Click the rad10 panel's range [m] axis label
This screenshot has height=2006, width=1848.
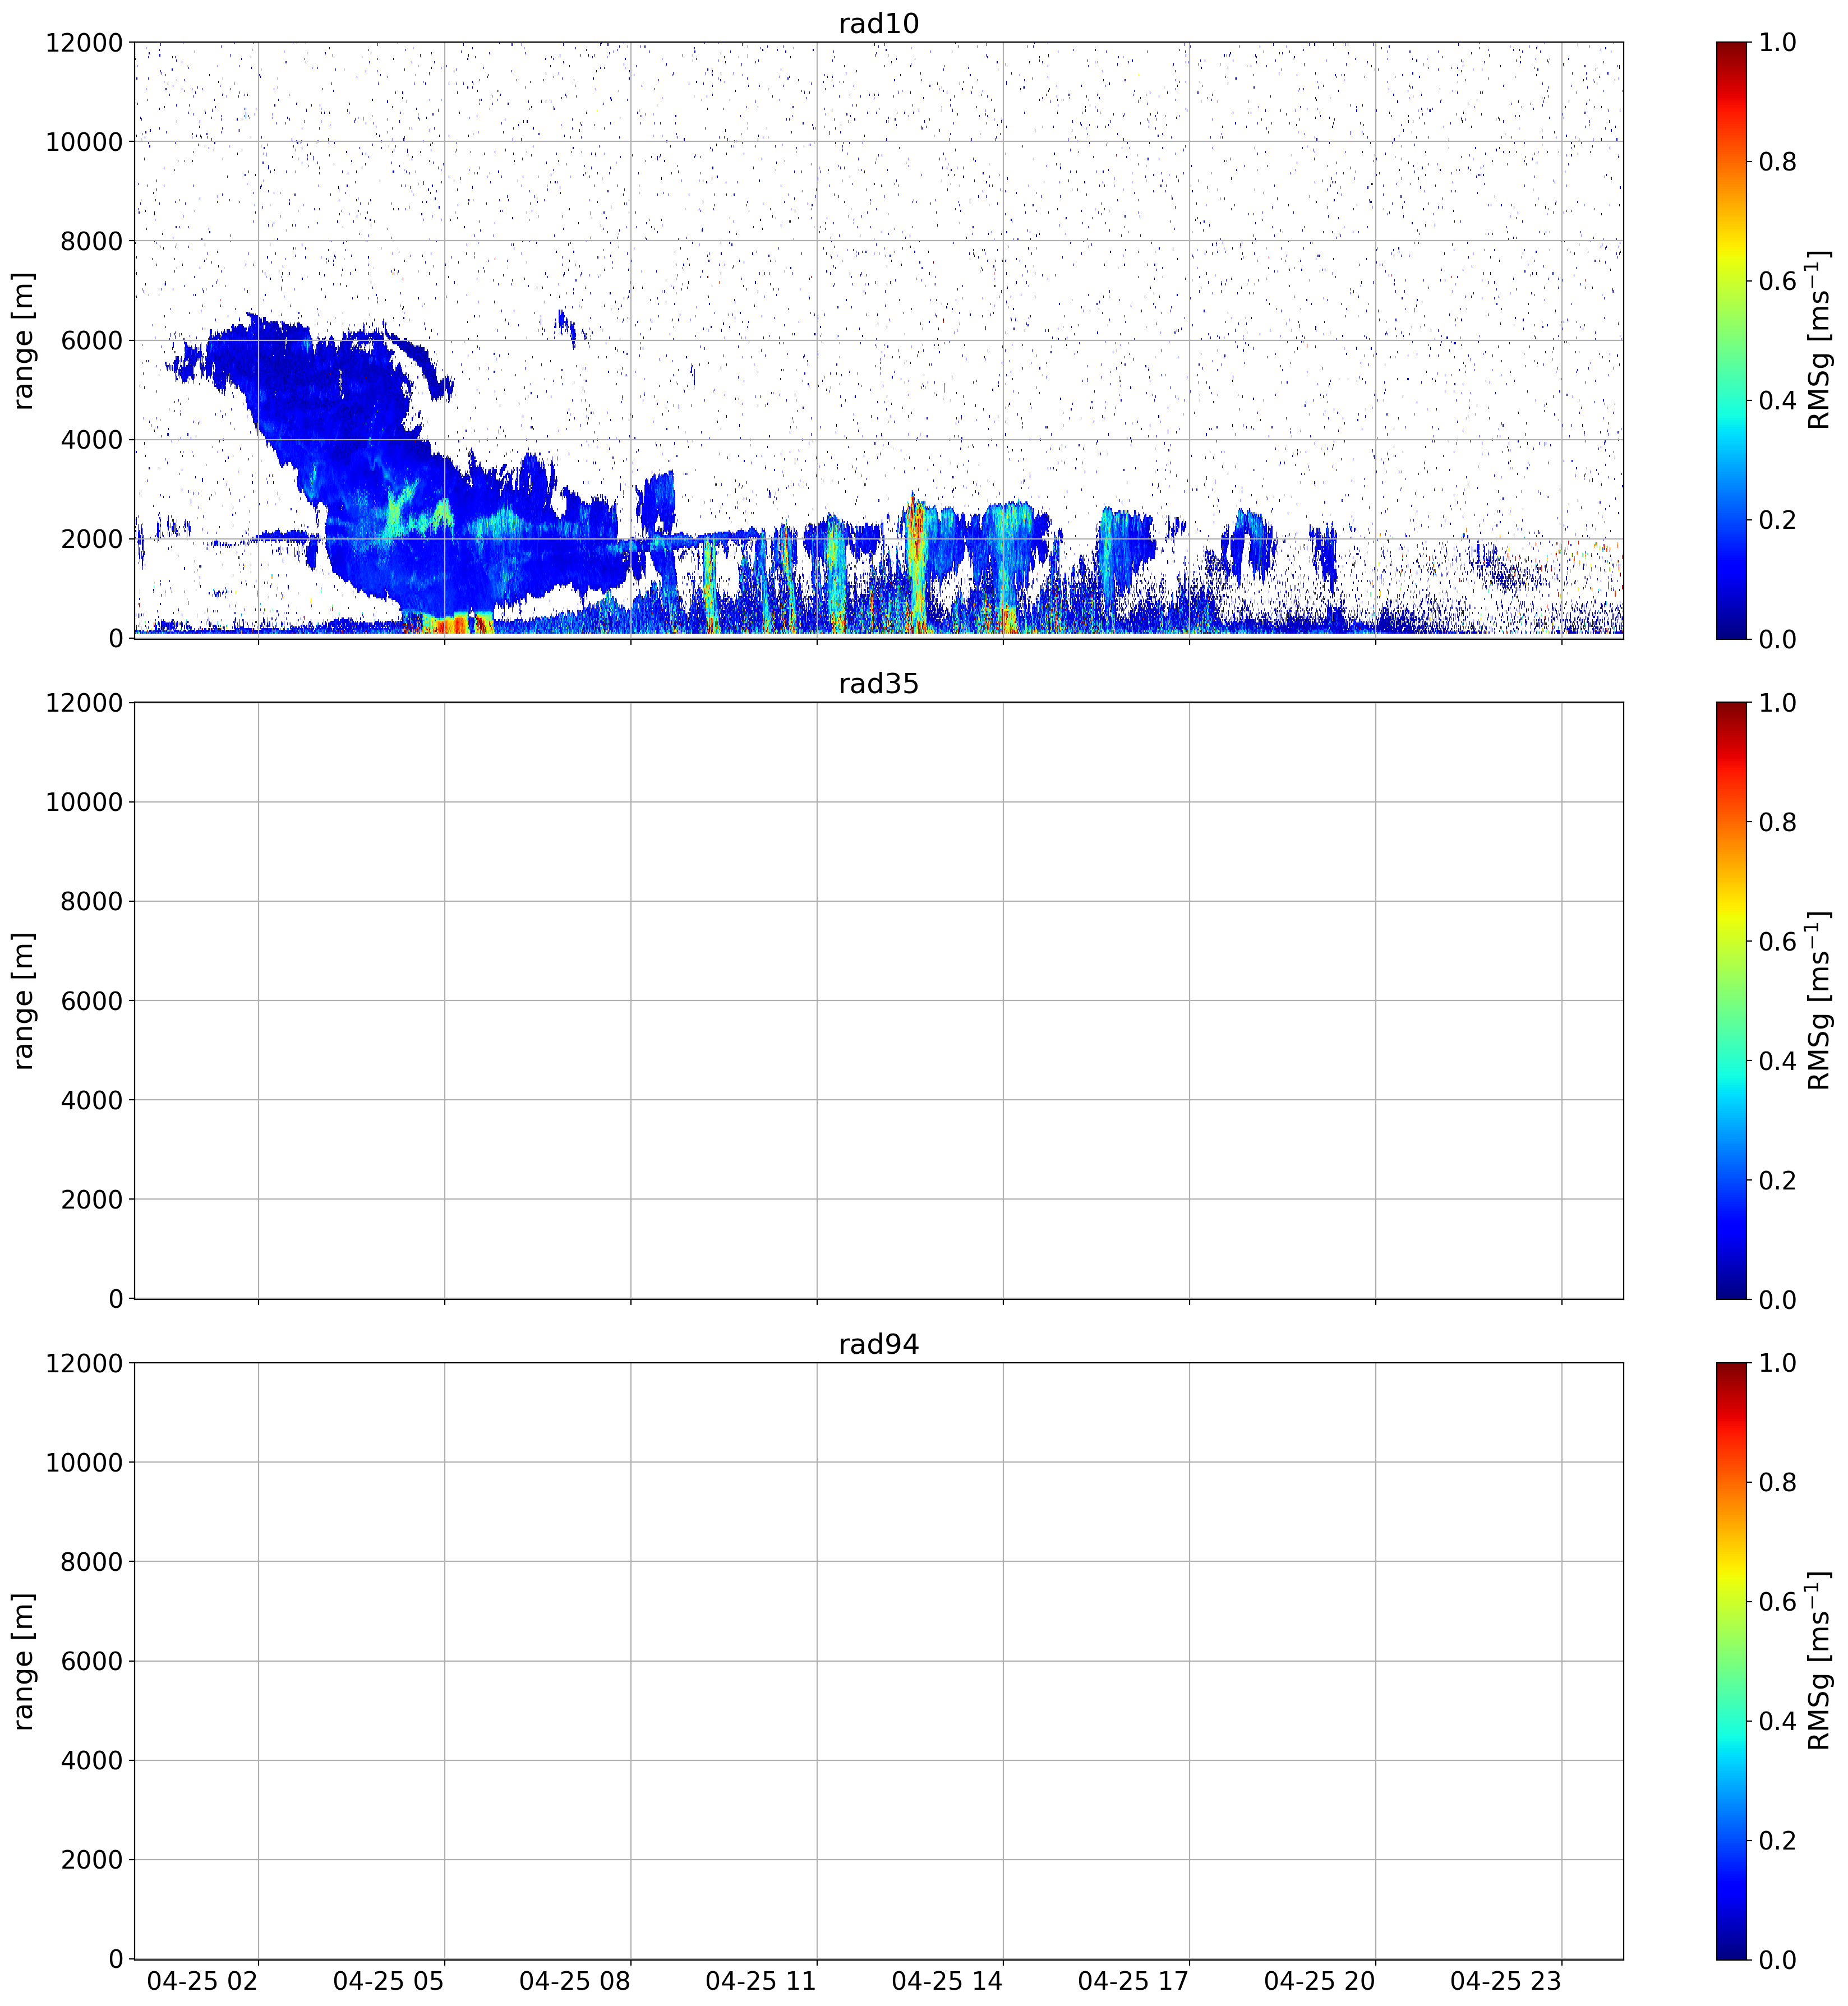click(24, 340)
